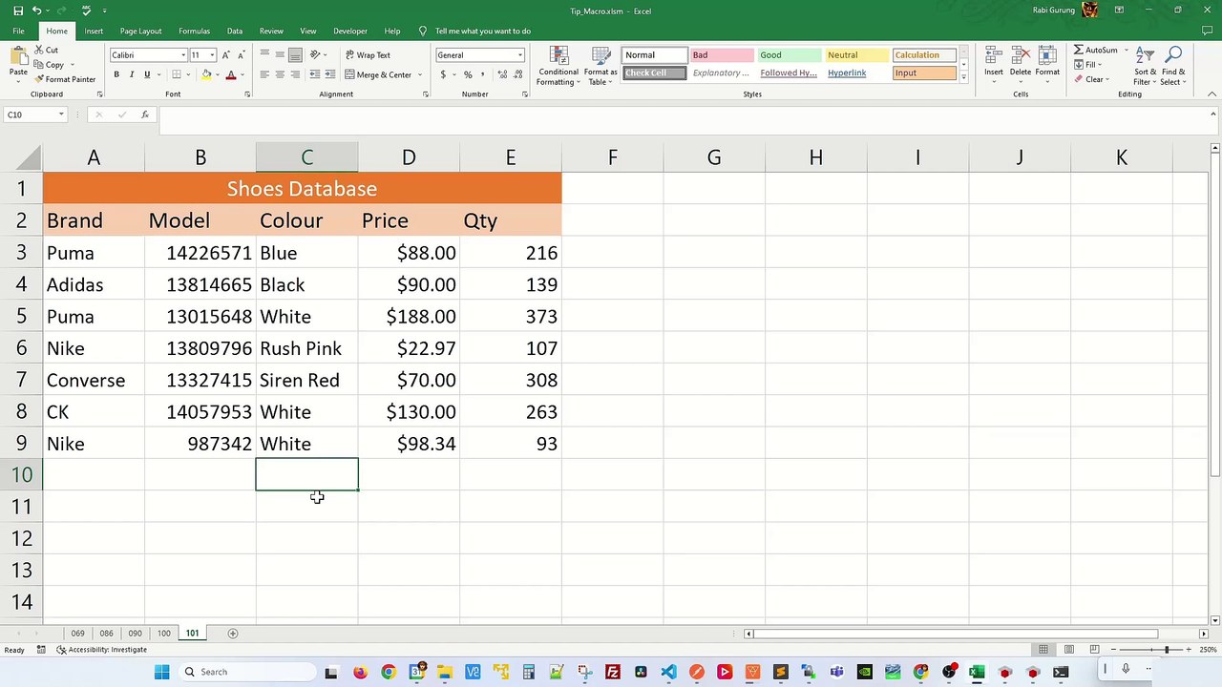
Task: Open the File tab
Action: pyautogui.click(x=18, y=31)
